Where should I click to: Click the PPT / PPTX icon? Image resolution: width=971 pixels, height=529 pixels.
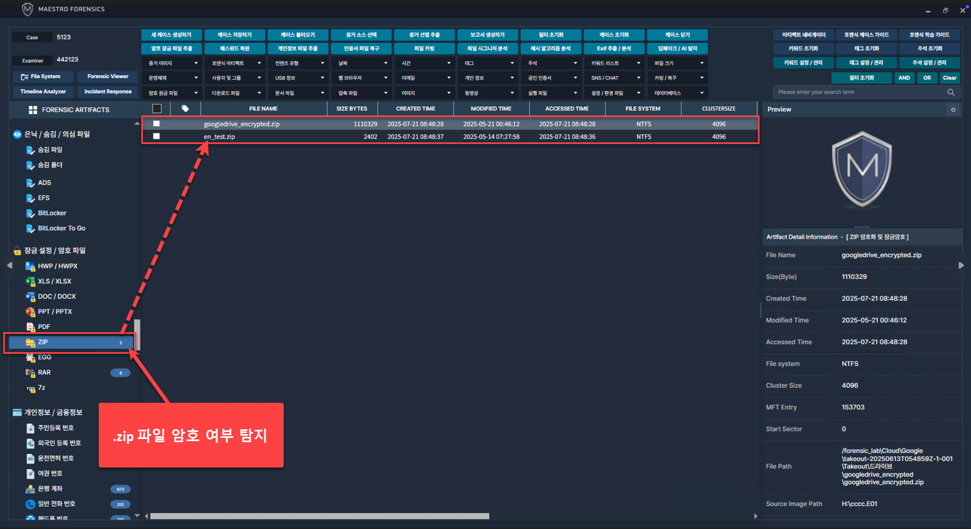tap(30, 312)
